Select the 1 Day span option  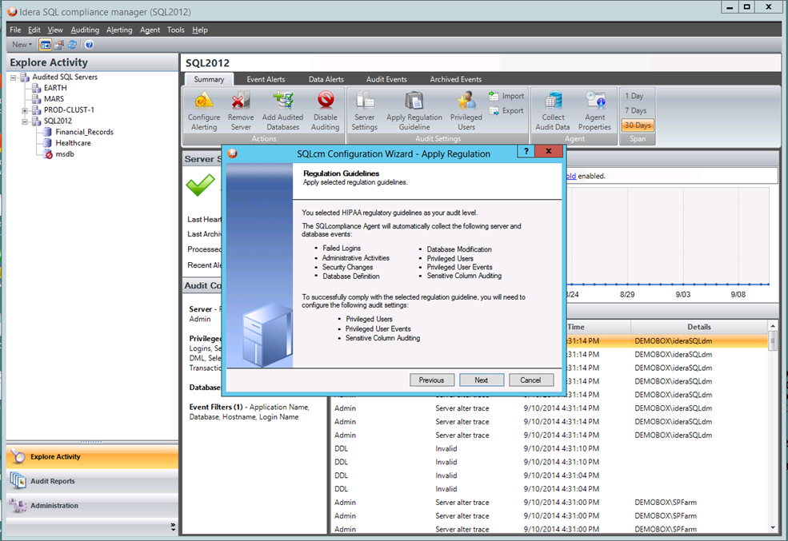pos(634,96)
